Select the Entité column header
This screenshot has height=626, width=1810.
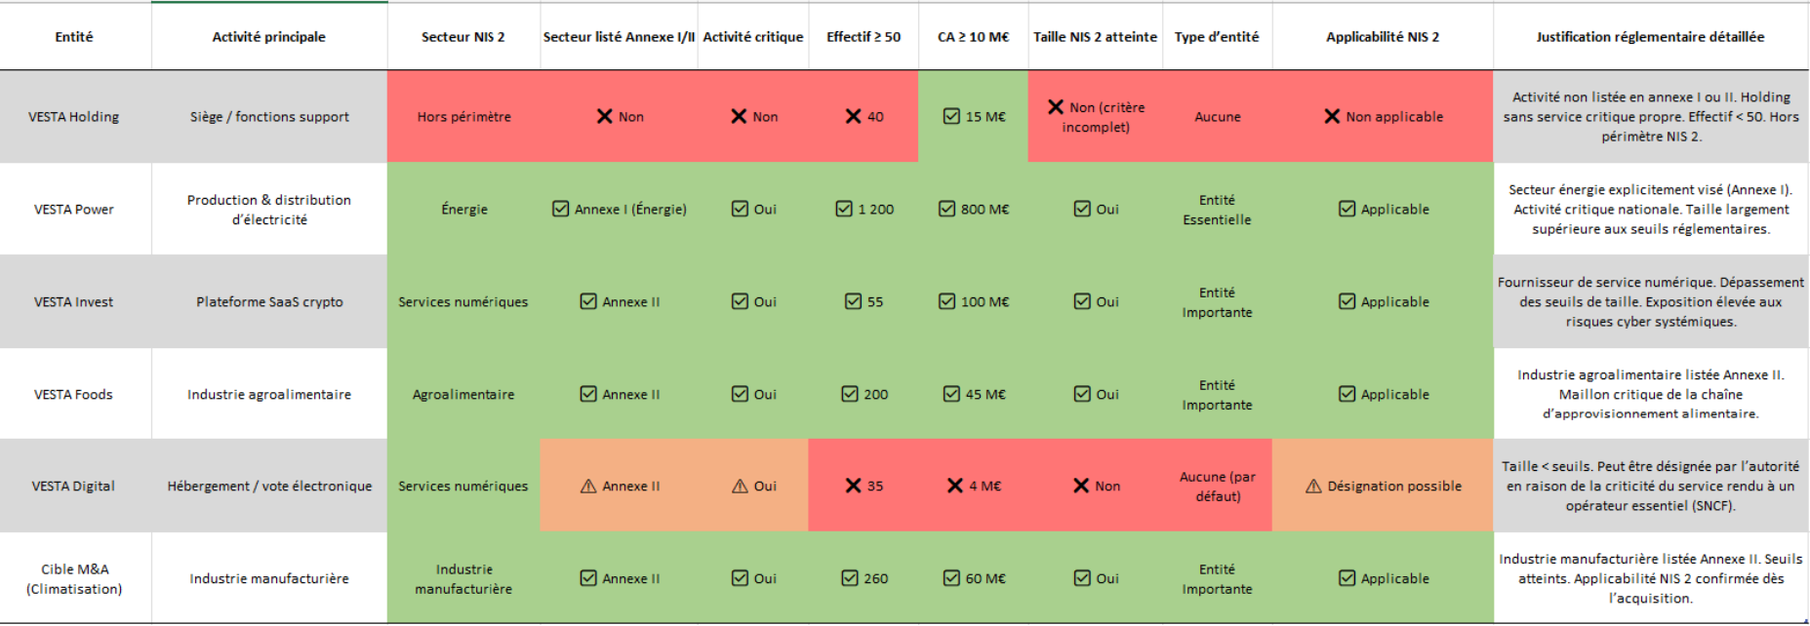coord(74,36)
